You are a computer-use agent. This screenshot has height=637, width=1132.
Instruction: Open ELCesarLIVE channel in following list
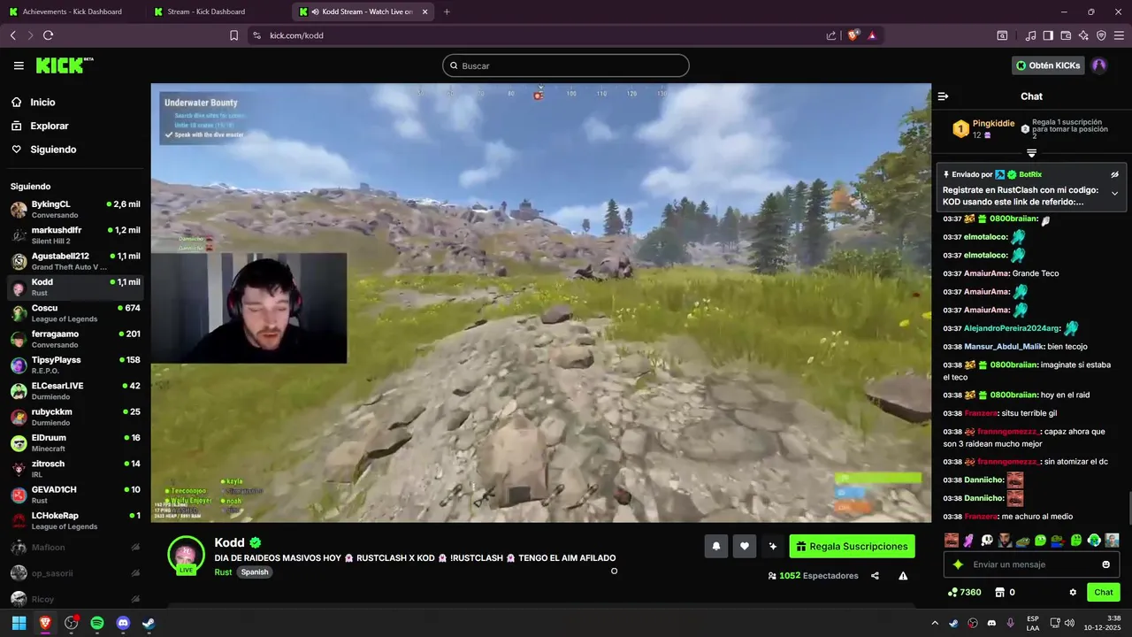point(75,390)
